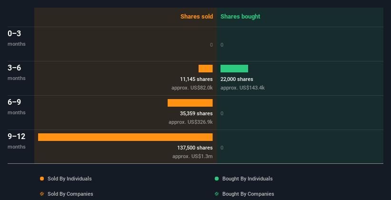Toggle the Sold By Individuals legend label
Viewport: 391px width, 200px height.
[x=70, y=179]
